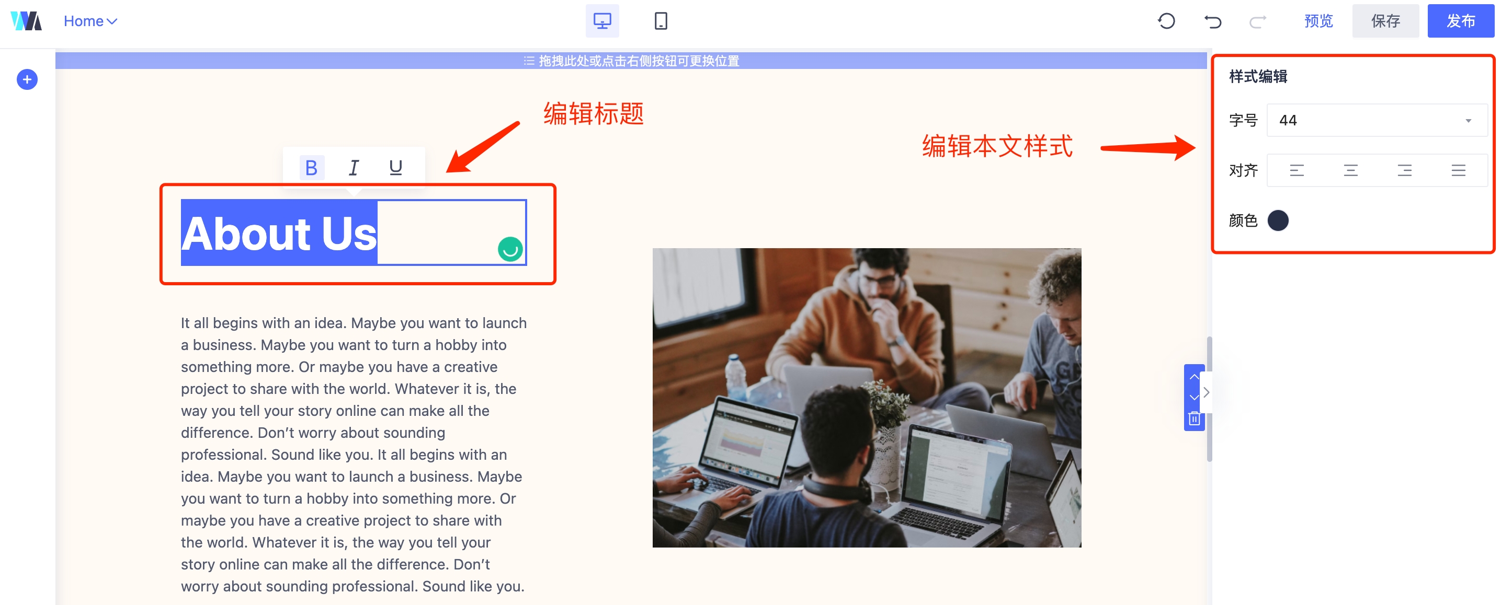Redo the last undone change
This screenshot has height=605, width=1501.
point(1257,21)
